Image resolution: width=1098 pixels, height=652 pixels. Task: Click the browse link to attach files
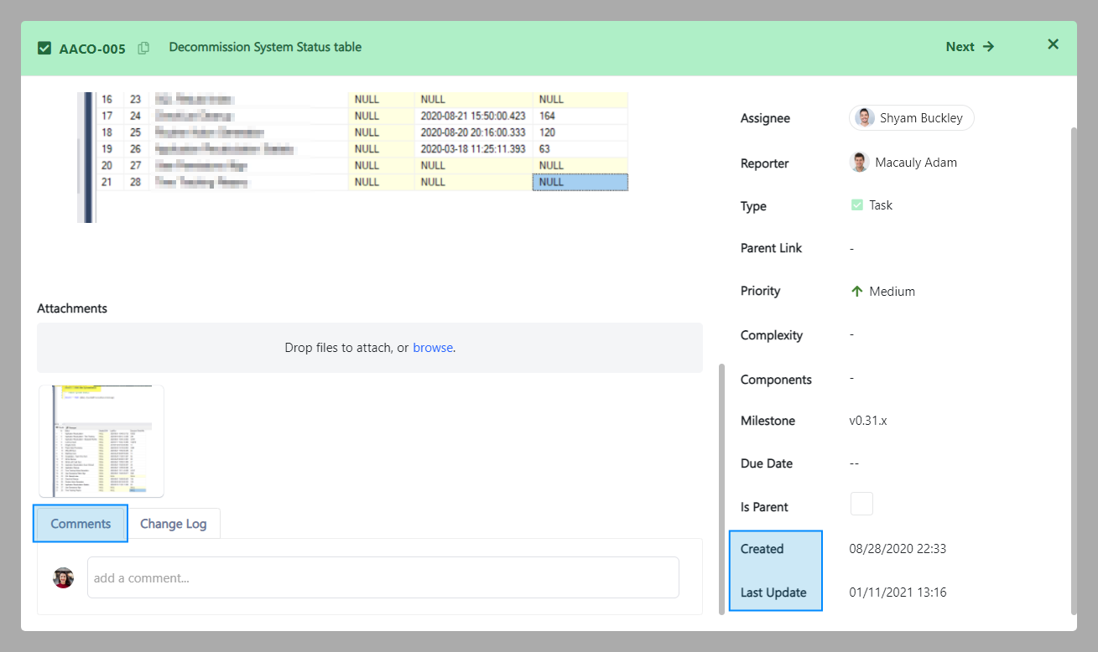pyautogui.click(x=433, y=348)
